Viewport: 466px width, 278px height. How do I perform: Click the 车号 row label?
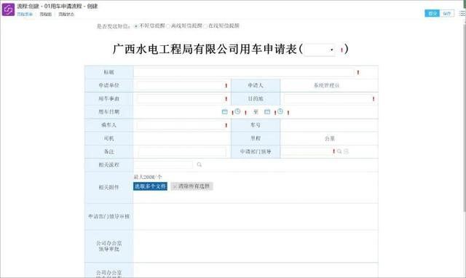256,125
